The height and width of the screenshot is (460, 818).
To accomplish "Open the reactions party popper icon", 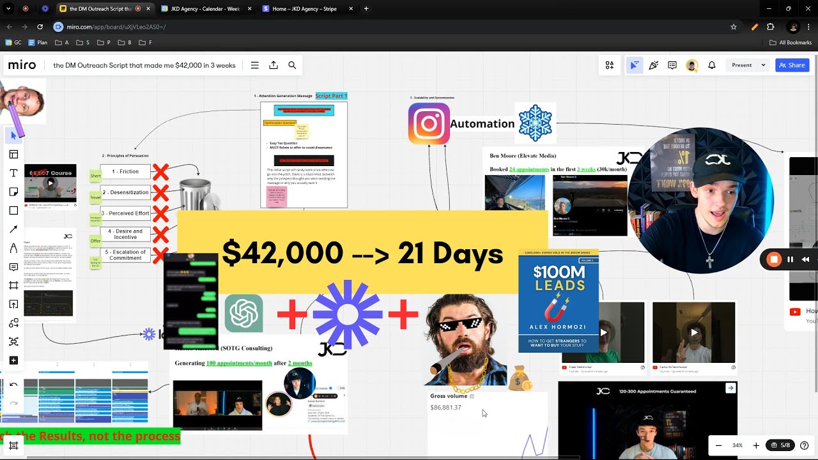I will click(653, 65).
